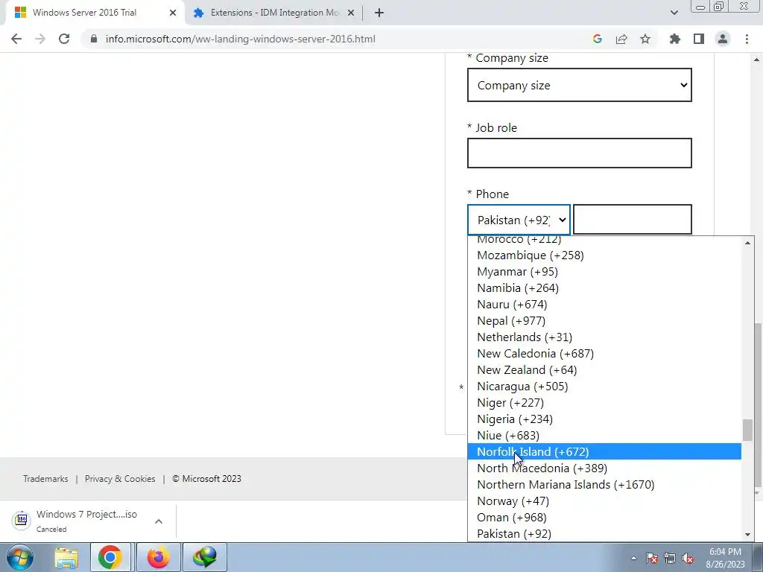Open the Chrome profile avatar
The width and height of the screenshot is (763, 572).
click(723, 39)
